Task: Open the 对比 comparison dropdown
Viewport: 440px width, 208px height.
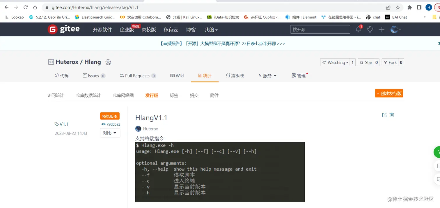Action: click(x=110, y=133)
